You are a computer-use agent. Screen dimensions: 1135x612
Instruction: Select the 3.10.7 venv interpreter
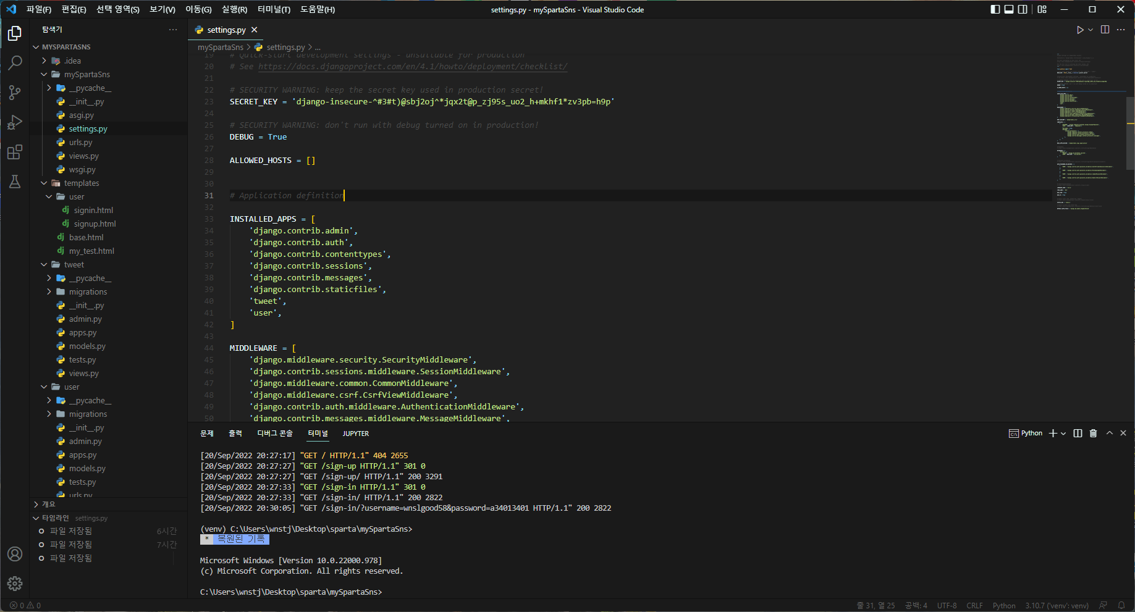click(1057, 606)
